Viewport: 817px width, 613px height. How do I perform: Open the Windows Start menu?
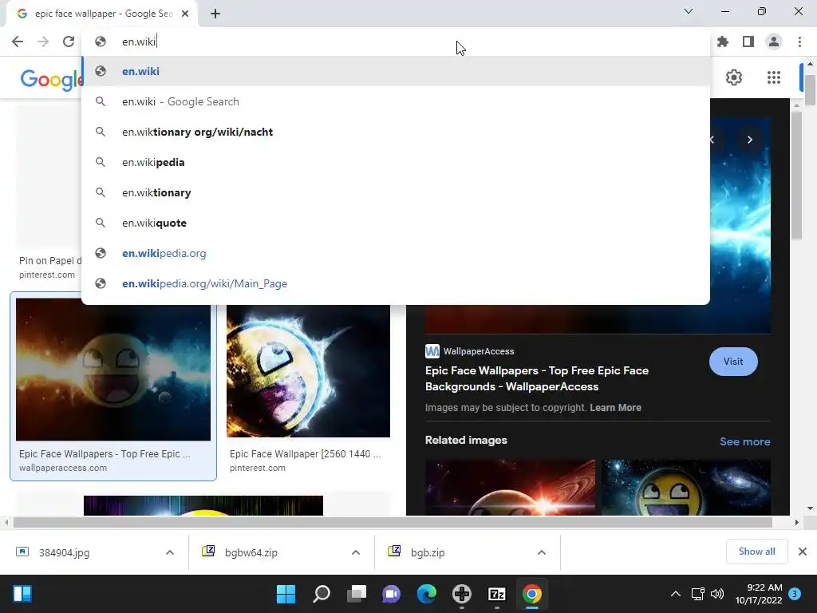point(286,594)
